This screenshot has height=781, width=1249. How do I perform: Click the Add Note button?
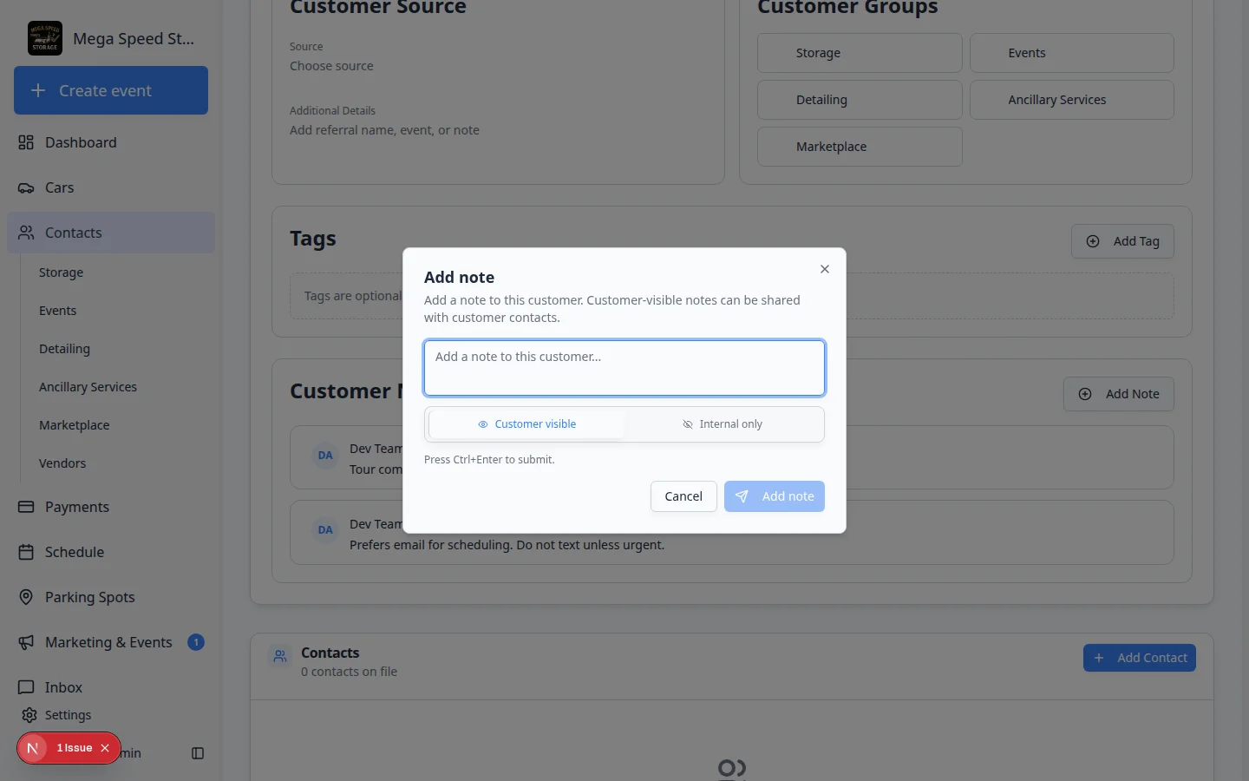(1119, 394)
